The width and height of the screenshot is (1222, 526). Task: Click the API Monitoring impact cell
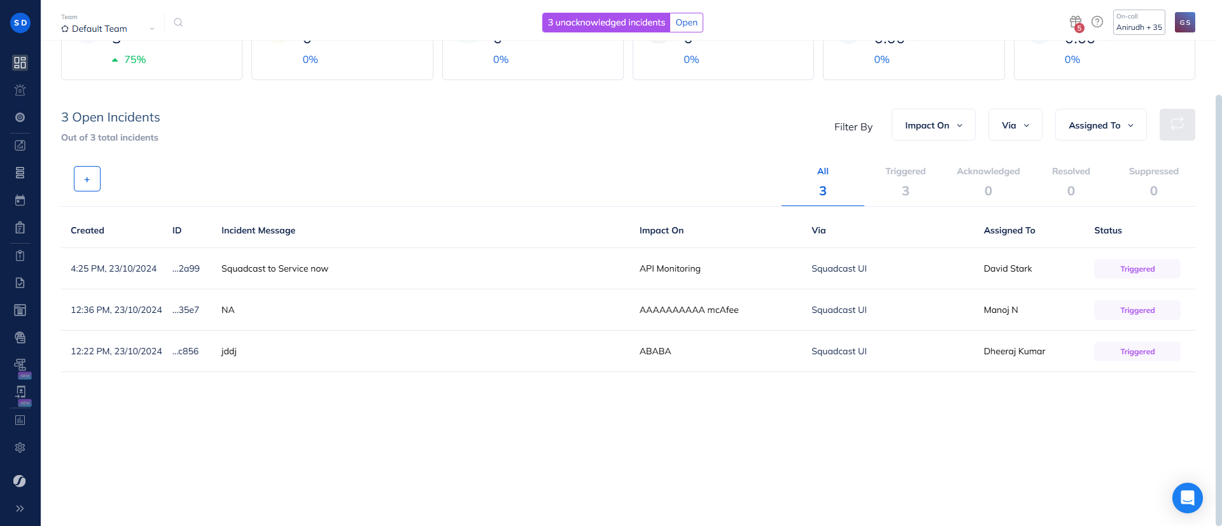[x=670, y=268]
